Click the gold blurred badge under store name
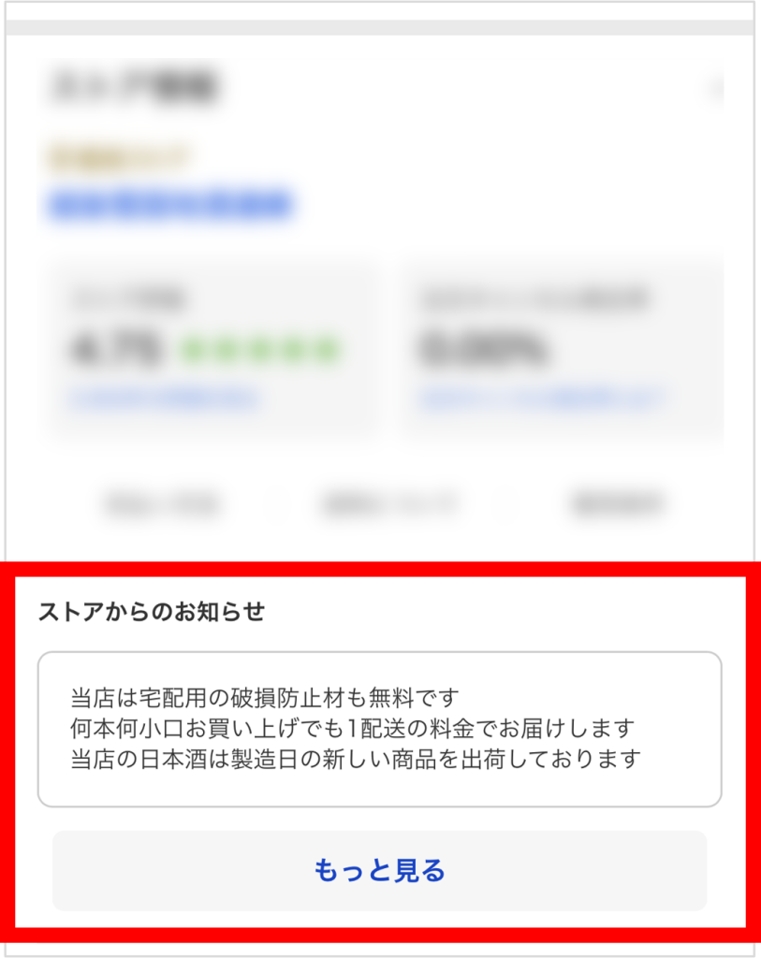 (x=118, y=156)
